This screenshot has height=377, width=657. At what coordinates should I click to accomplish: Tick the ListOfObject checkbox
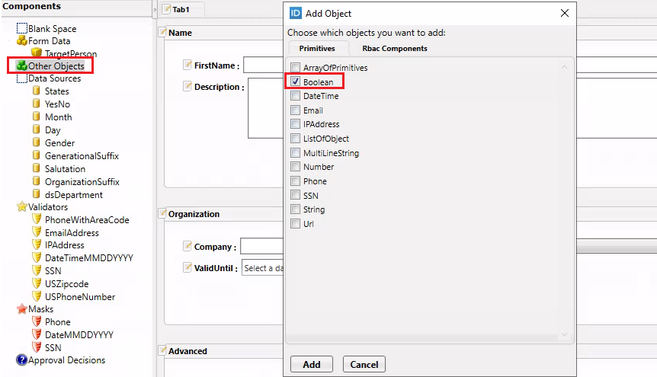pos(296,139)
